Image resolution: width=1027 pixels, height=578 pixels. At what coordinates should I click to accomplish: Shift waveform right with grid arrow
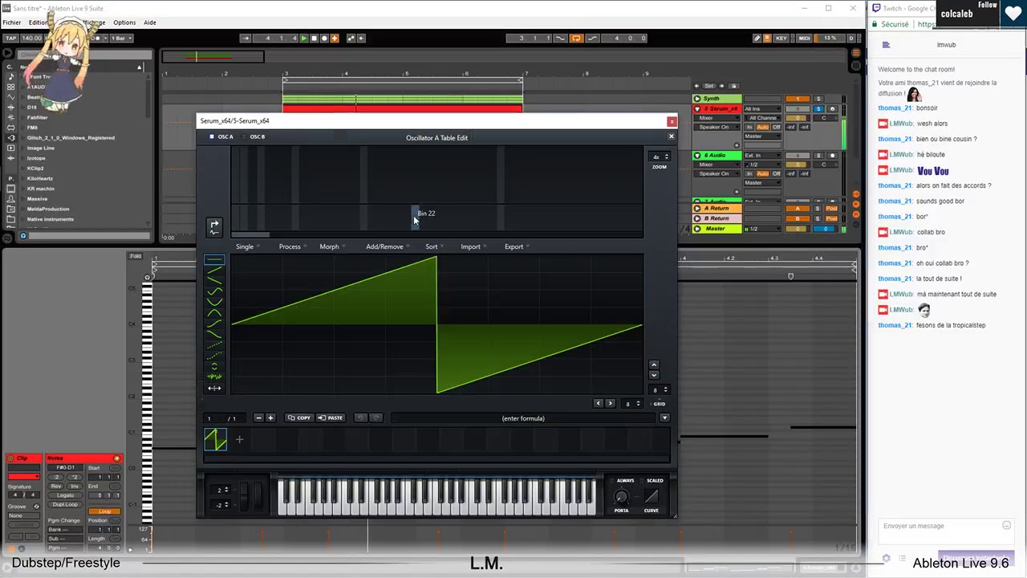[610, 403]
